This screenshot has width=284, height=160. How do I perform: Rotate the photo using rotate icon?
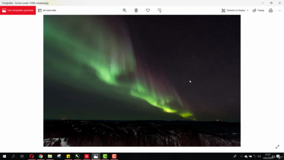(159, 10)
